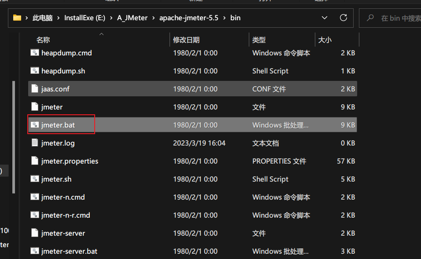Go to apache-jmeter-5.5 in breadcrumb
This screenshot has width=421, height=259.
click(x=189, y=18)
